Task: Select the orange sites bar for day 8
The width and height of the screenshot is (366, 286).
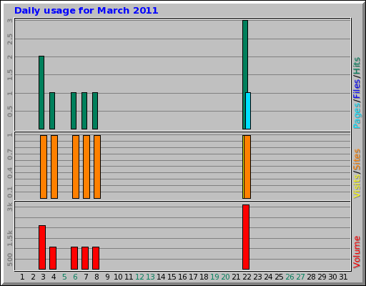Action: [97, 167]
